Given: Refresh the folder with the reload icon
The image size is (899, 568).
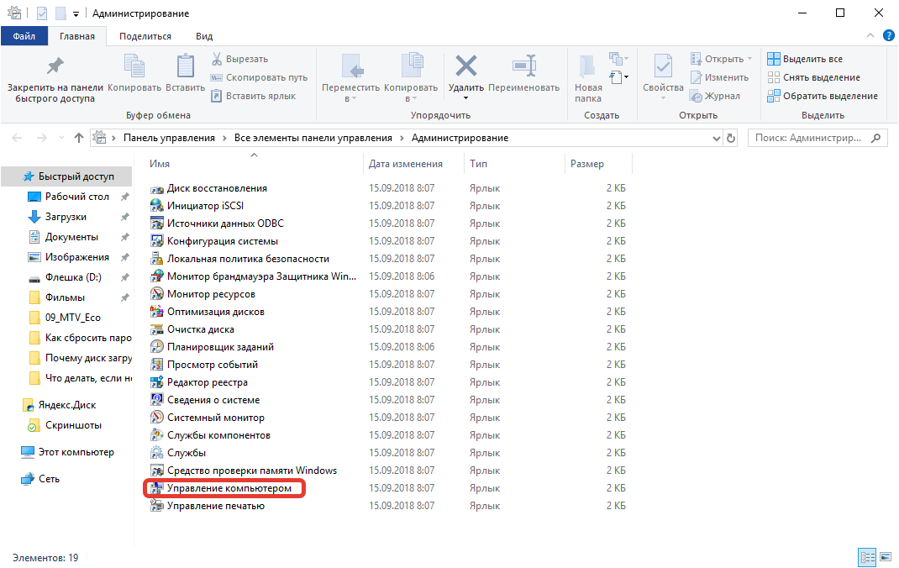Looking at the screenshot, I should tap(730, 138).
